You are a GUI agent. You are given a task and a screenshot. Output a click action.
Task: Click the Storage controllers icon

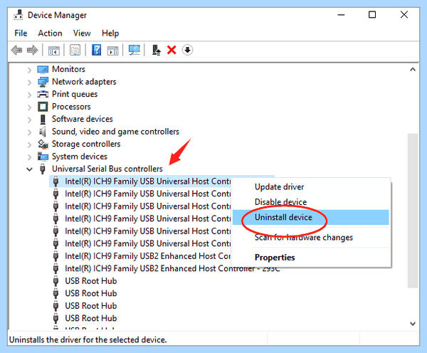(43, 144)
